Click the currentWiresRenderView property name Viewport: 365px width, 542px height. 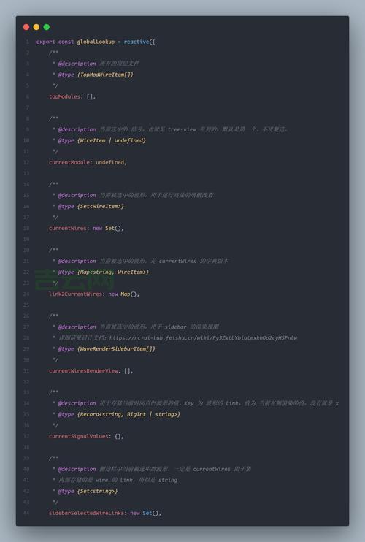tap(83, 371)
